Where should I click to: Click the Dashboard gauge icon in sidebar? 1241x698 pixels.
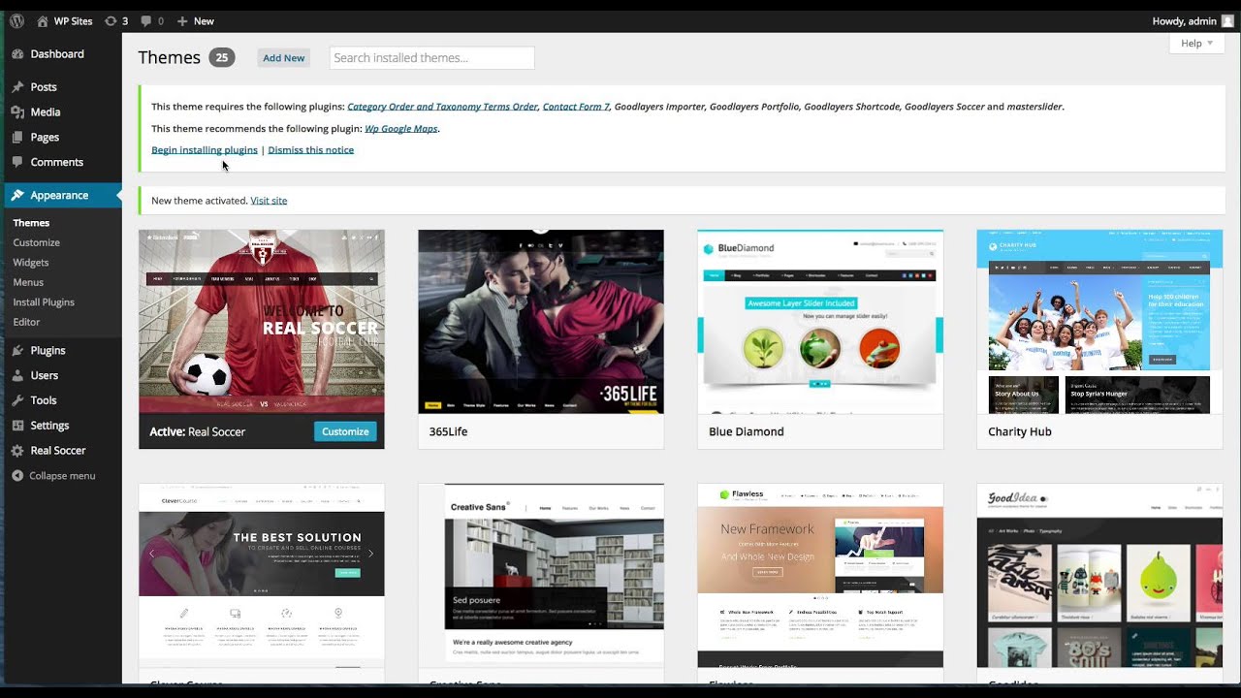(17, 54)
